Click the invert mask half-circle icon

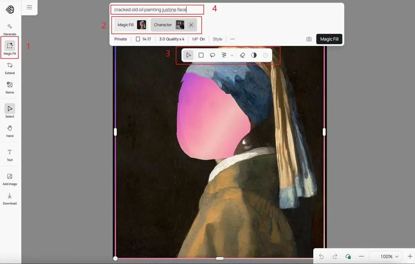click(x=254, y=55)
